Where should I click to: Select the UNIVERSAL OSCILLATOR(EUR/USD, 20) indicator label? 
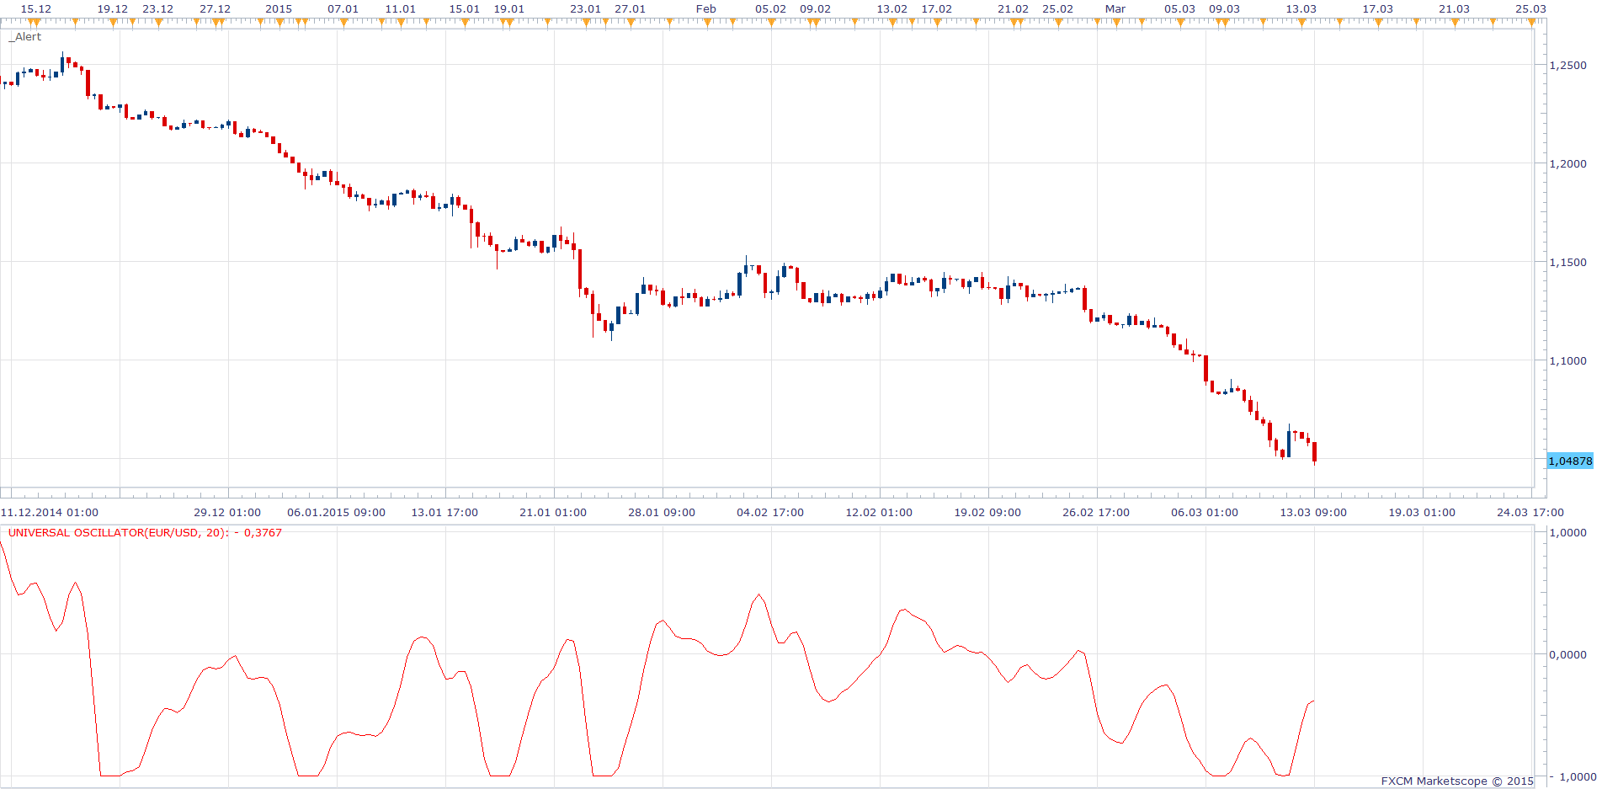[x=145, y=533]
